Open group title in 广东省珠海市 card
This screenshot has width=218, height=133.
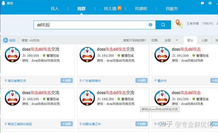pos(116,49)
